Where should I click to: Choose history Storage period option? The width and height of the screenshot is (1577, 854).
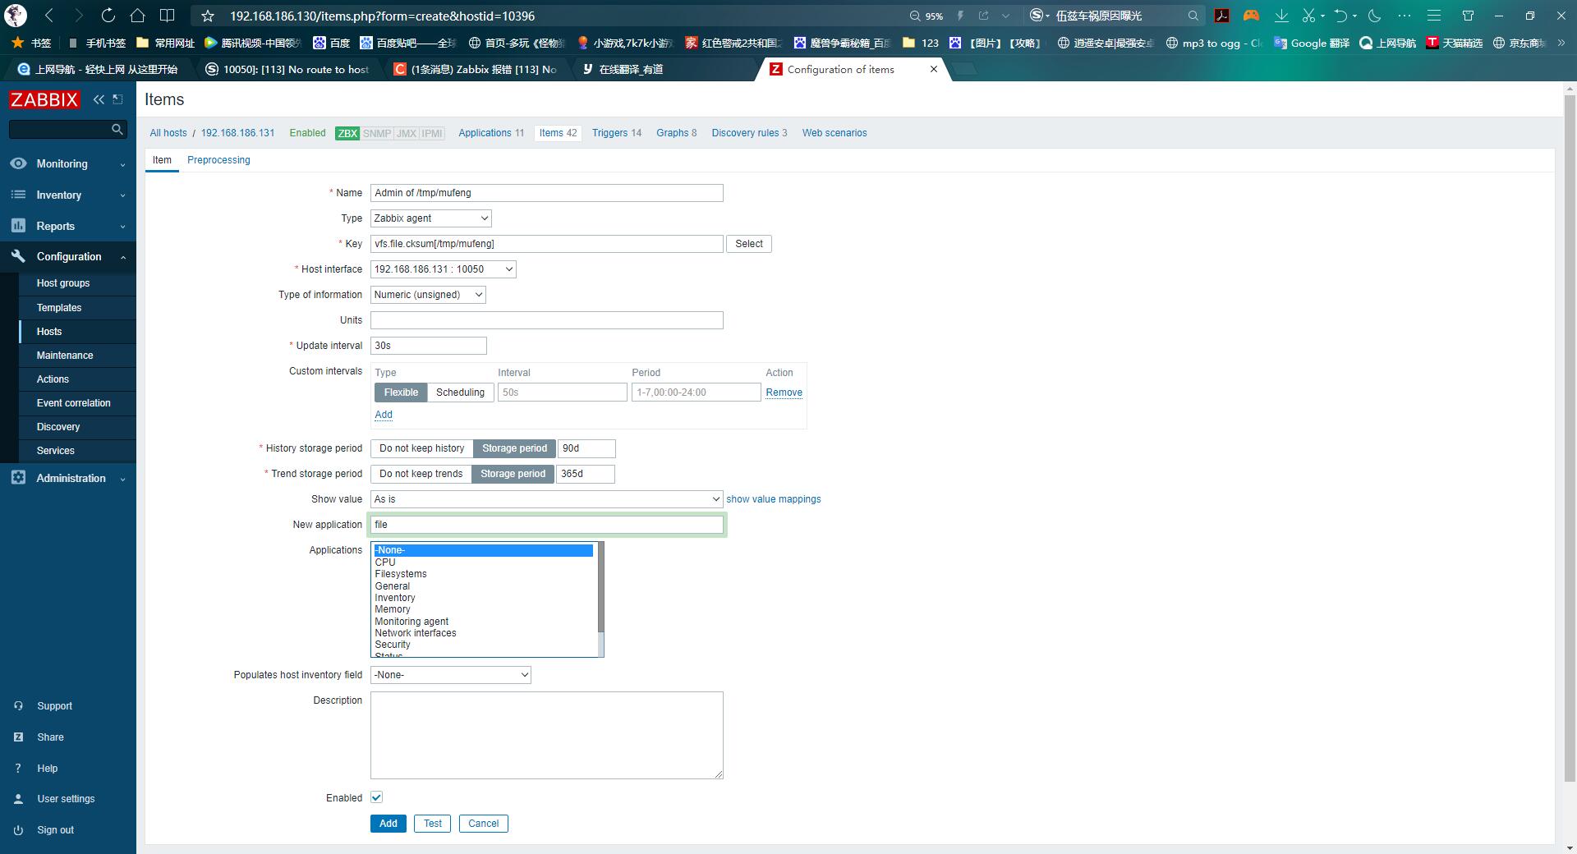[x=514, y=448]
